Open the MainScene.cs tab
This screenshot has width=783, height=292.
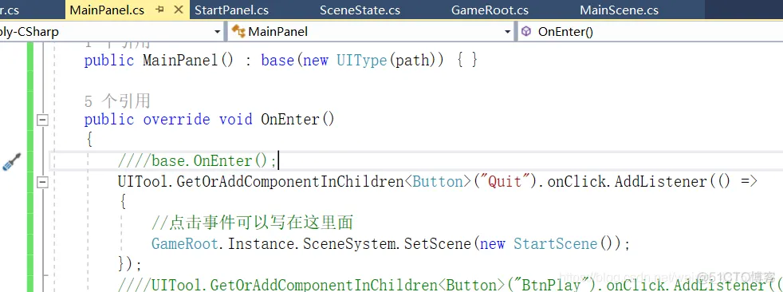tap(619, 10)
